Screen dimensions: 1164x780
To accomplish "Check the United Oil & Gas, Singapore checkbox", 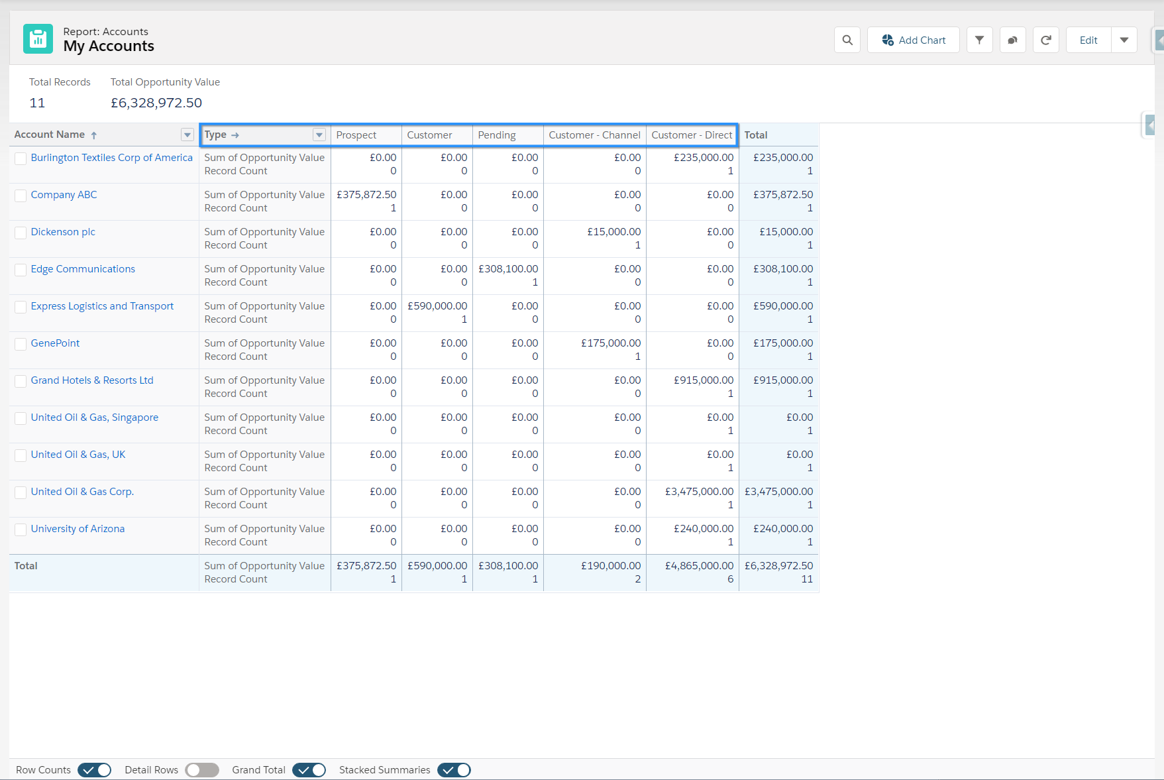I will [21, 418].
